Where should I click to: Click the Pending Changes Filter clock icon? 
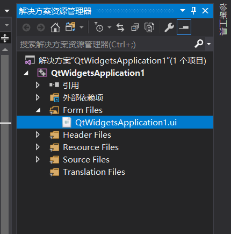(99, 27)
